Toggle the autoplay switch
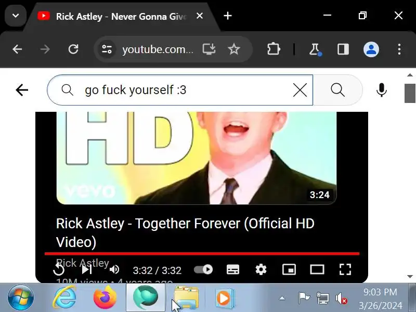The image size is (416, 312). (203, 269)
